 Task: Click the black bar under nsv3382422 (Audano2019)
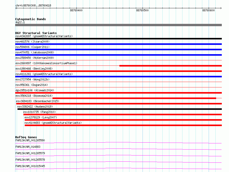(120, 109)
